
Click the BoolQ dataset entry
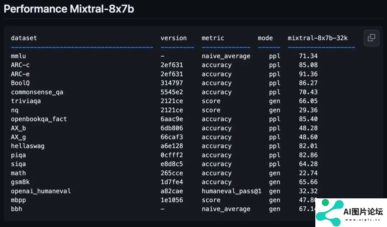pyautogui.click(x=20, y=83)
